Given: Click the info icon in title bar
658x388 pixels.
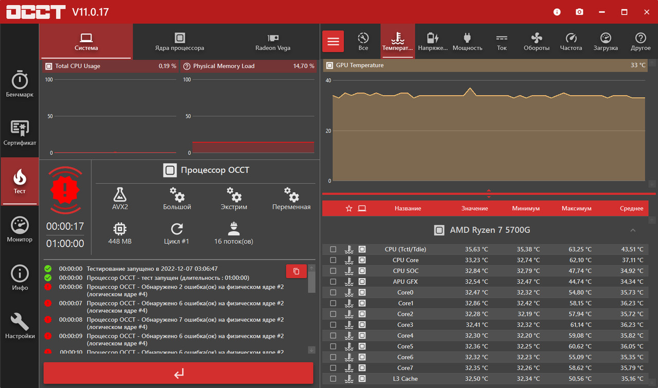Looking at the screenshot, I should coord(557,12).
